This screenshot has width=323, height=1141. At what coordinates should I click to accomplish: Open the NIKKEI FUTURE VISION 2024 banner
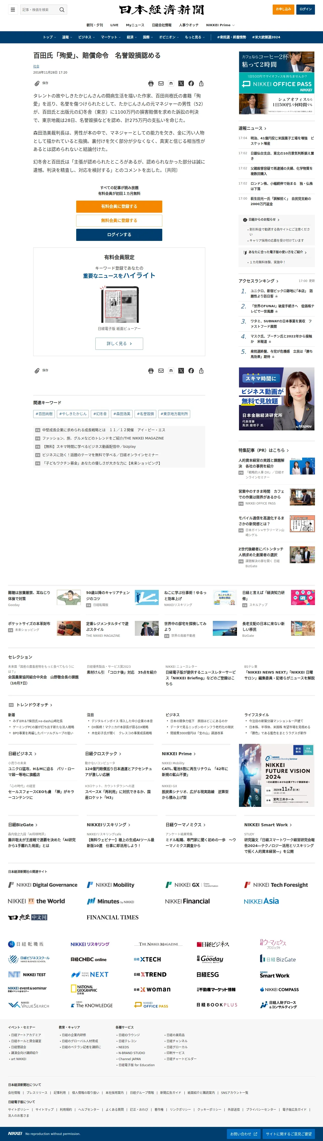click(276, 775)
